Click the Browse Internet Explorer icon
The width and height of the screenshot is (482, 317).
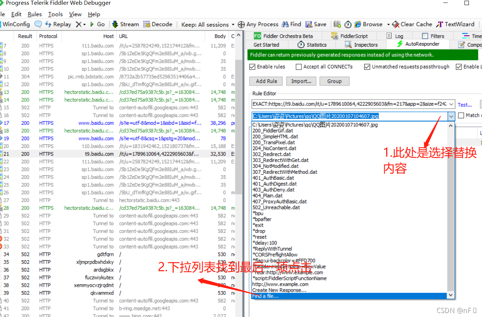(358, 24)
